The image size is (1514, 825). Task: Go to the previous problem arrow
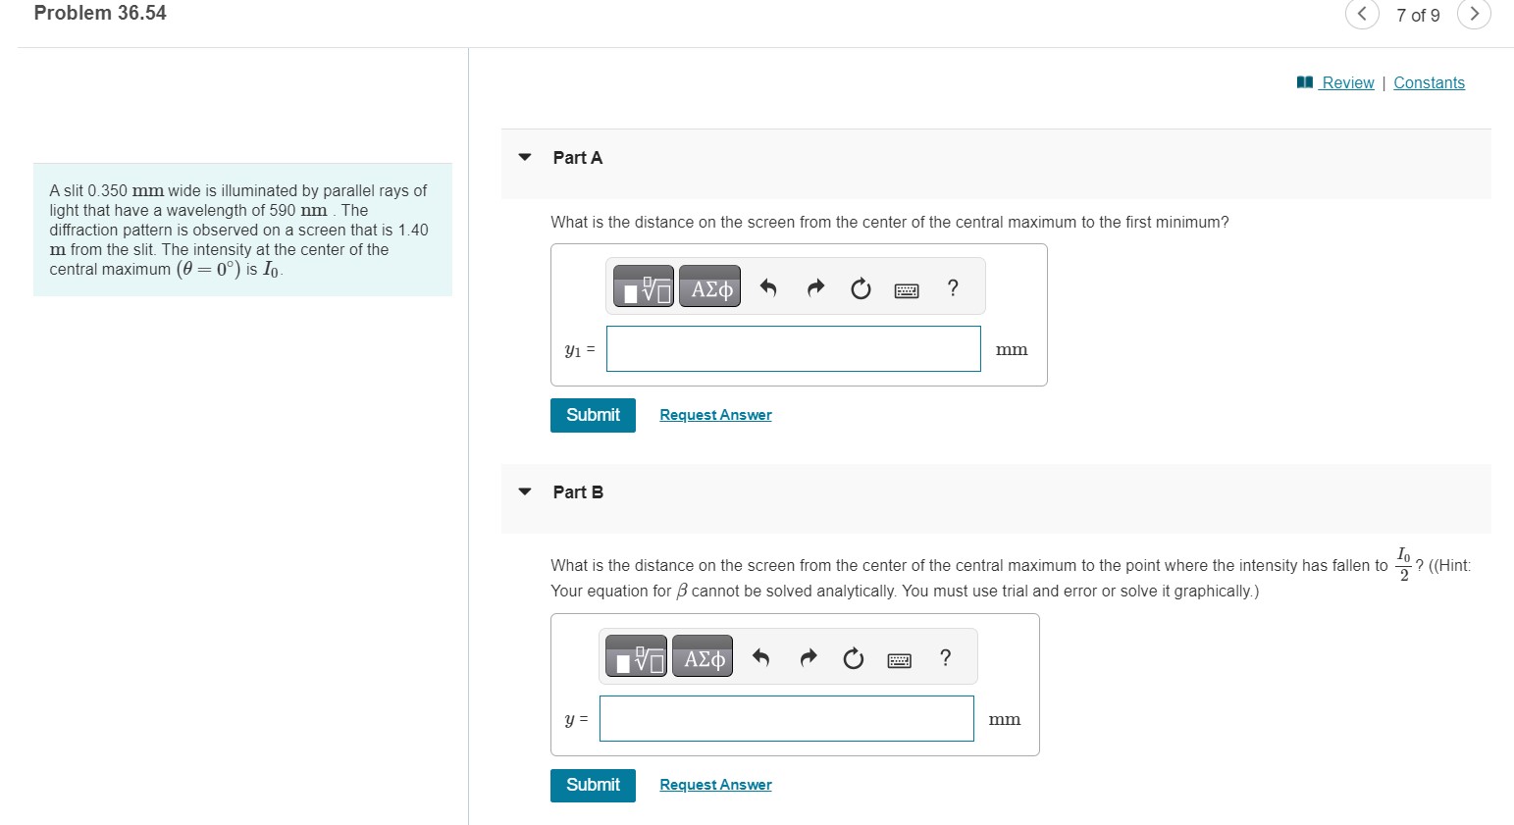point(1362,14)
